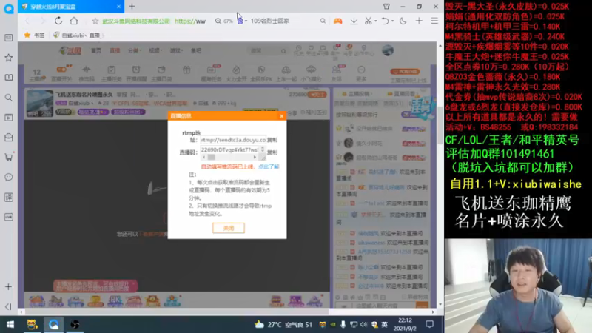Open the 点此了解 link in dialog

tap(269, 166)
